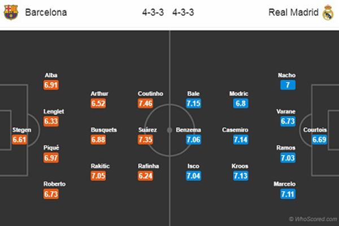Open the Modric player name
Viewport: 339px width, 226px height.
click(x=238, y=94)
